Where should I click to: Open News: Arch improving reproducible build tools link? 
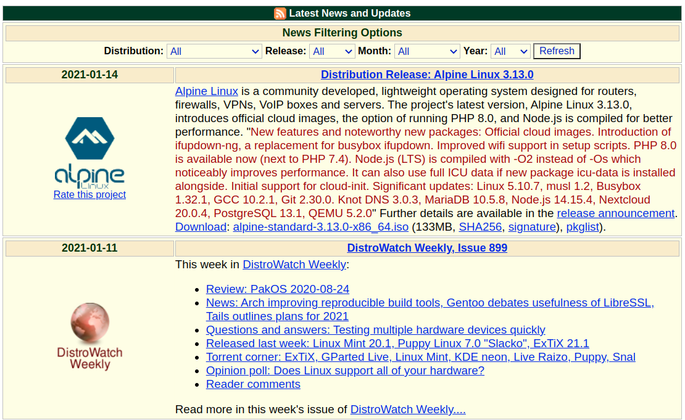coord(430,309)
